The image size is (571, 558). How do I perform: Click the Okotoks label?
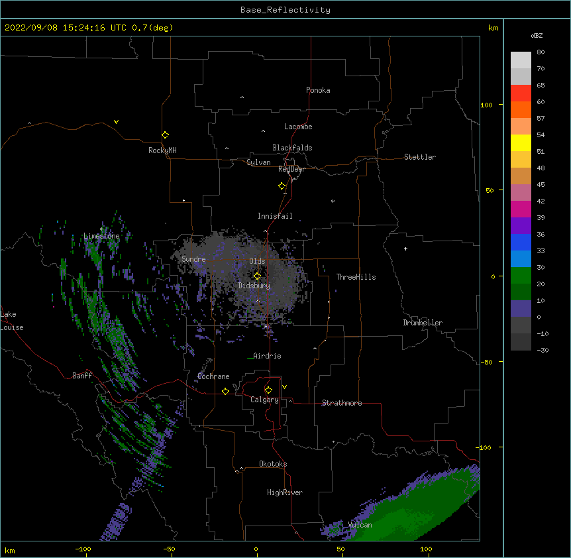[x=273, y=464]
